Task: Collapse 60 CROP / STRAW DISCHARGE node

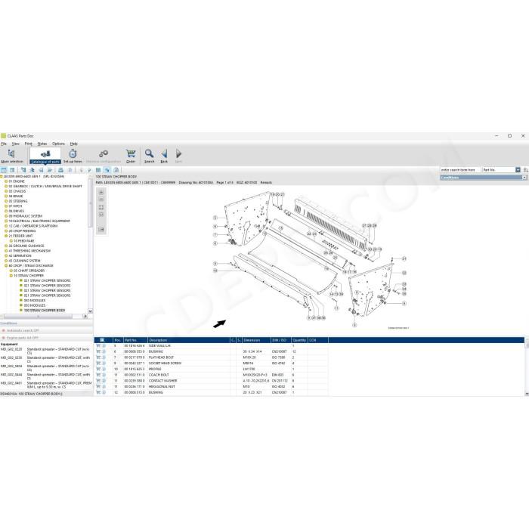Action: (x=6, y=265)
